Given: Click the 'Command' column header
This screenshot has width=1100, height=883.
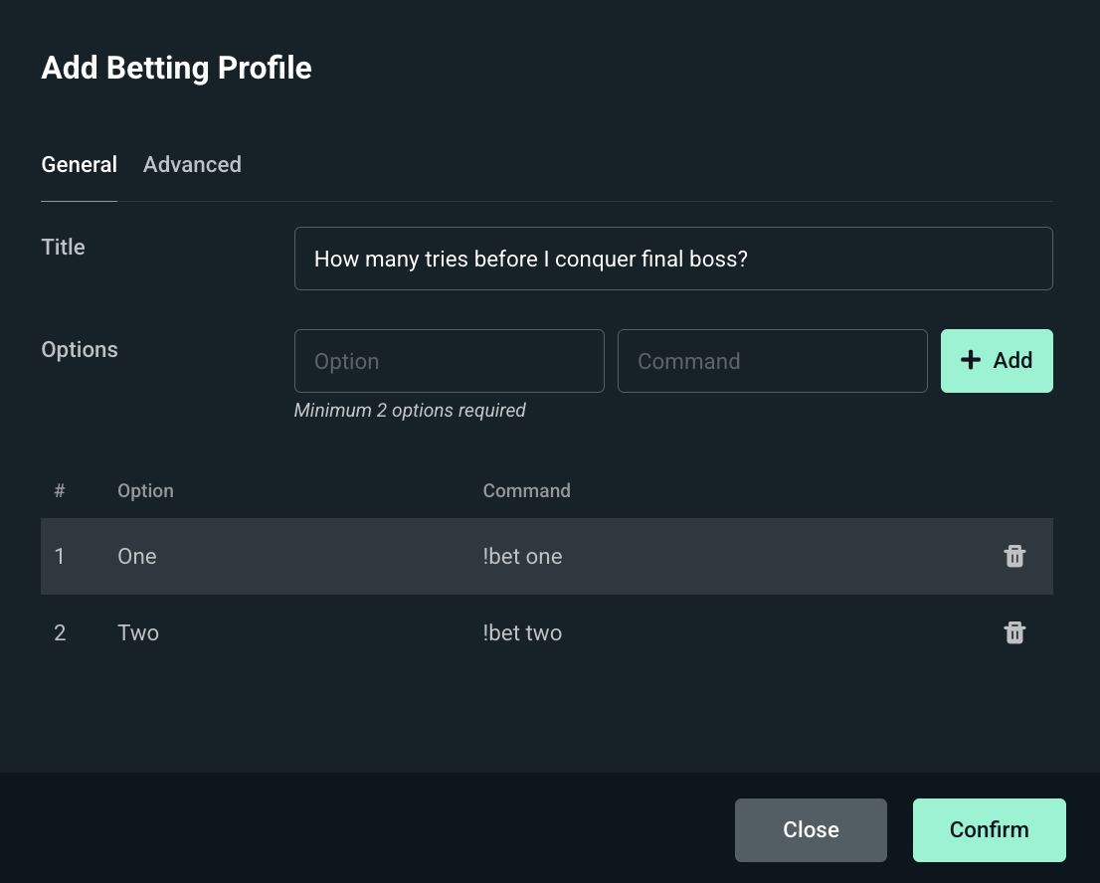Looking at the screenshot, I should (527, 490).
